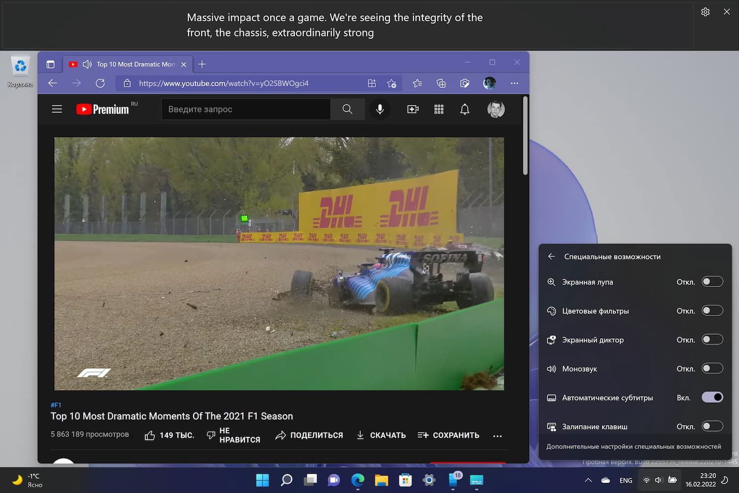Open taskbar Search
Viewport: 739px width, 493px height.
tap(287, 480)
